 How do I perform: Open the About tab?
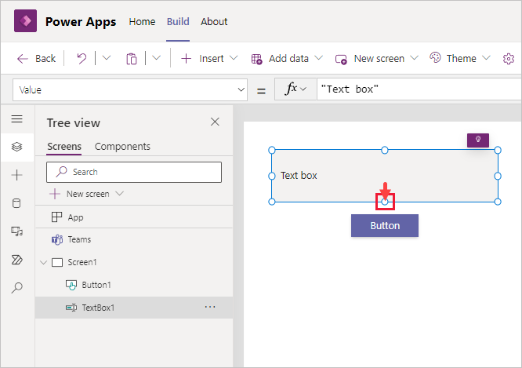click(x=214, y=22)
